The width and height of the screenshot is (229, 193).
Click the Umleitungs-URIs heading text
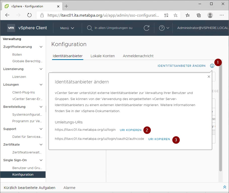coord(69,122)
